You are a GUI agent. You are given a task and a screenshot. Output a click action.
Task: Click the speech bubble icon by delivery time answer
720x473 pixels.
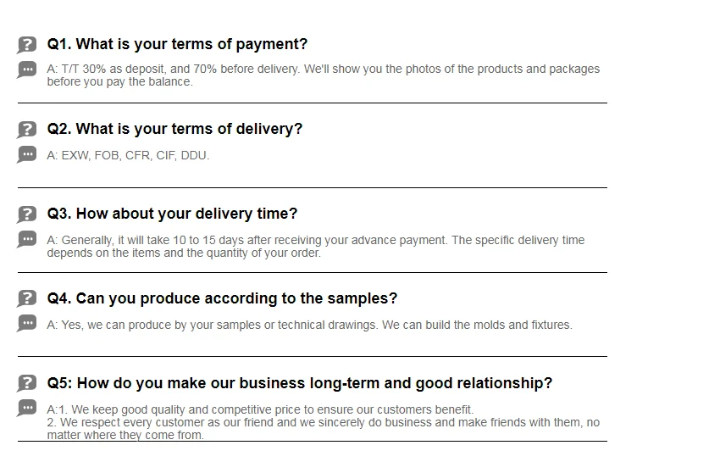pos(26,239)
